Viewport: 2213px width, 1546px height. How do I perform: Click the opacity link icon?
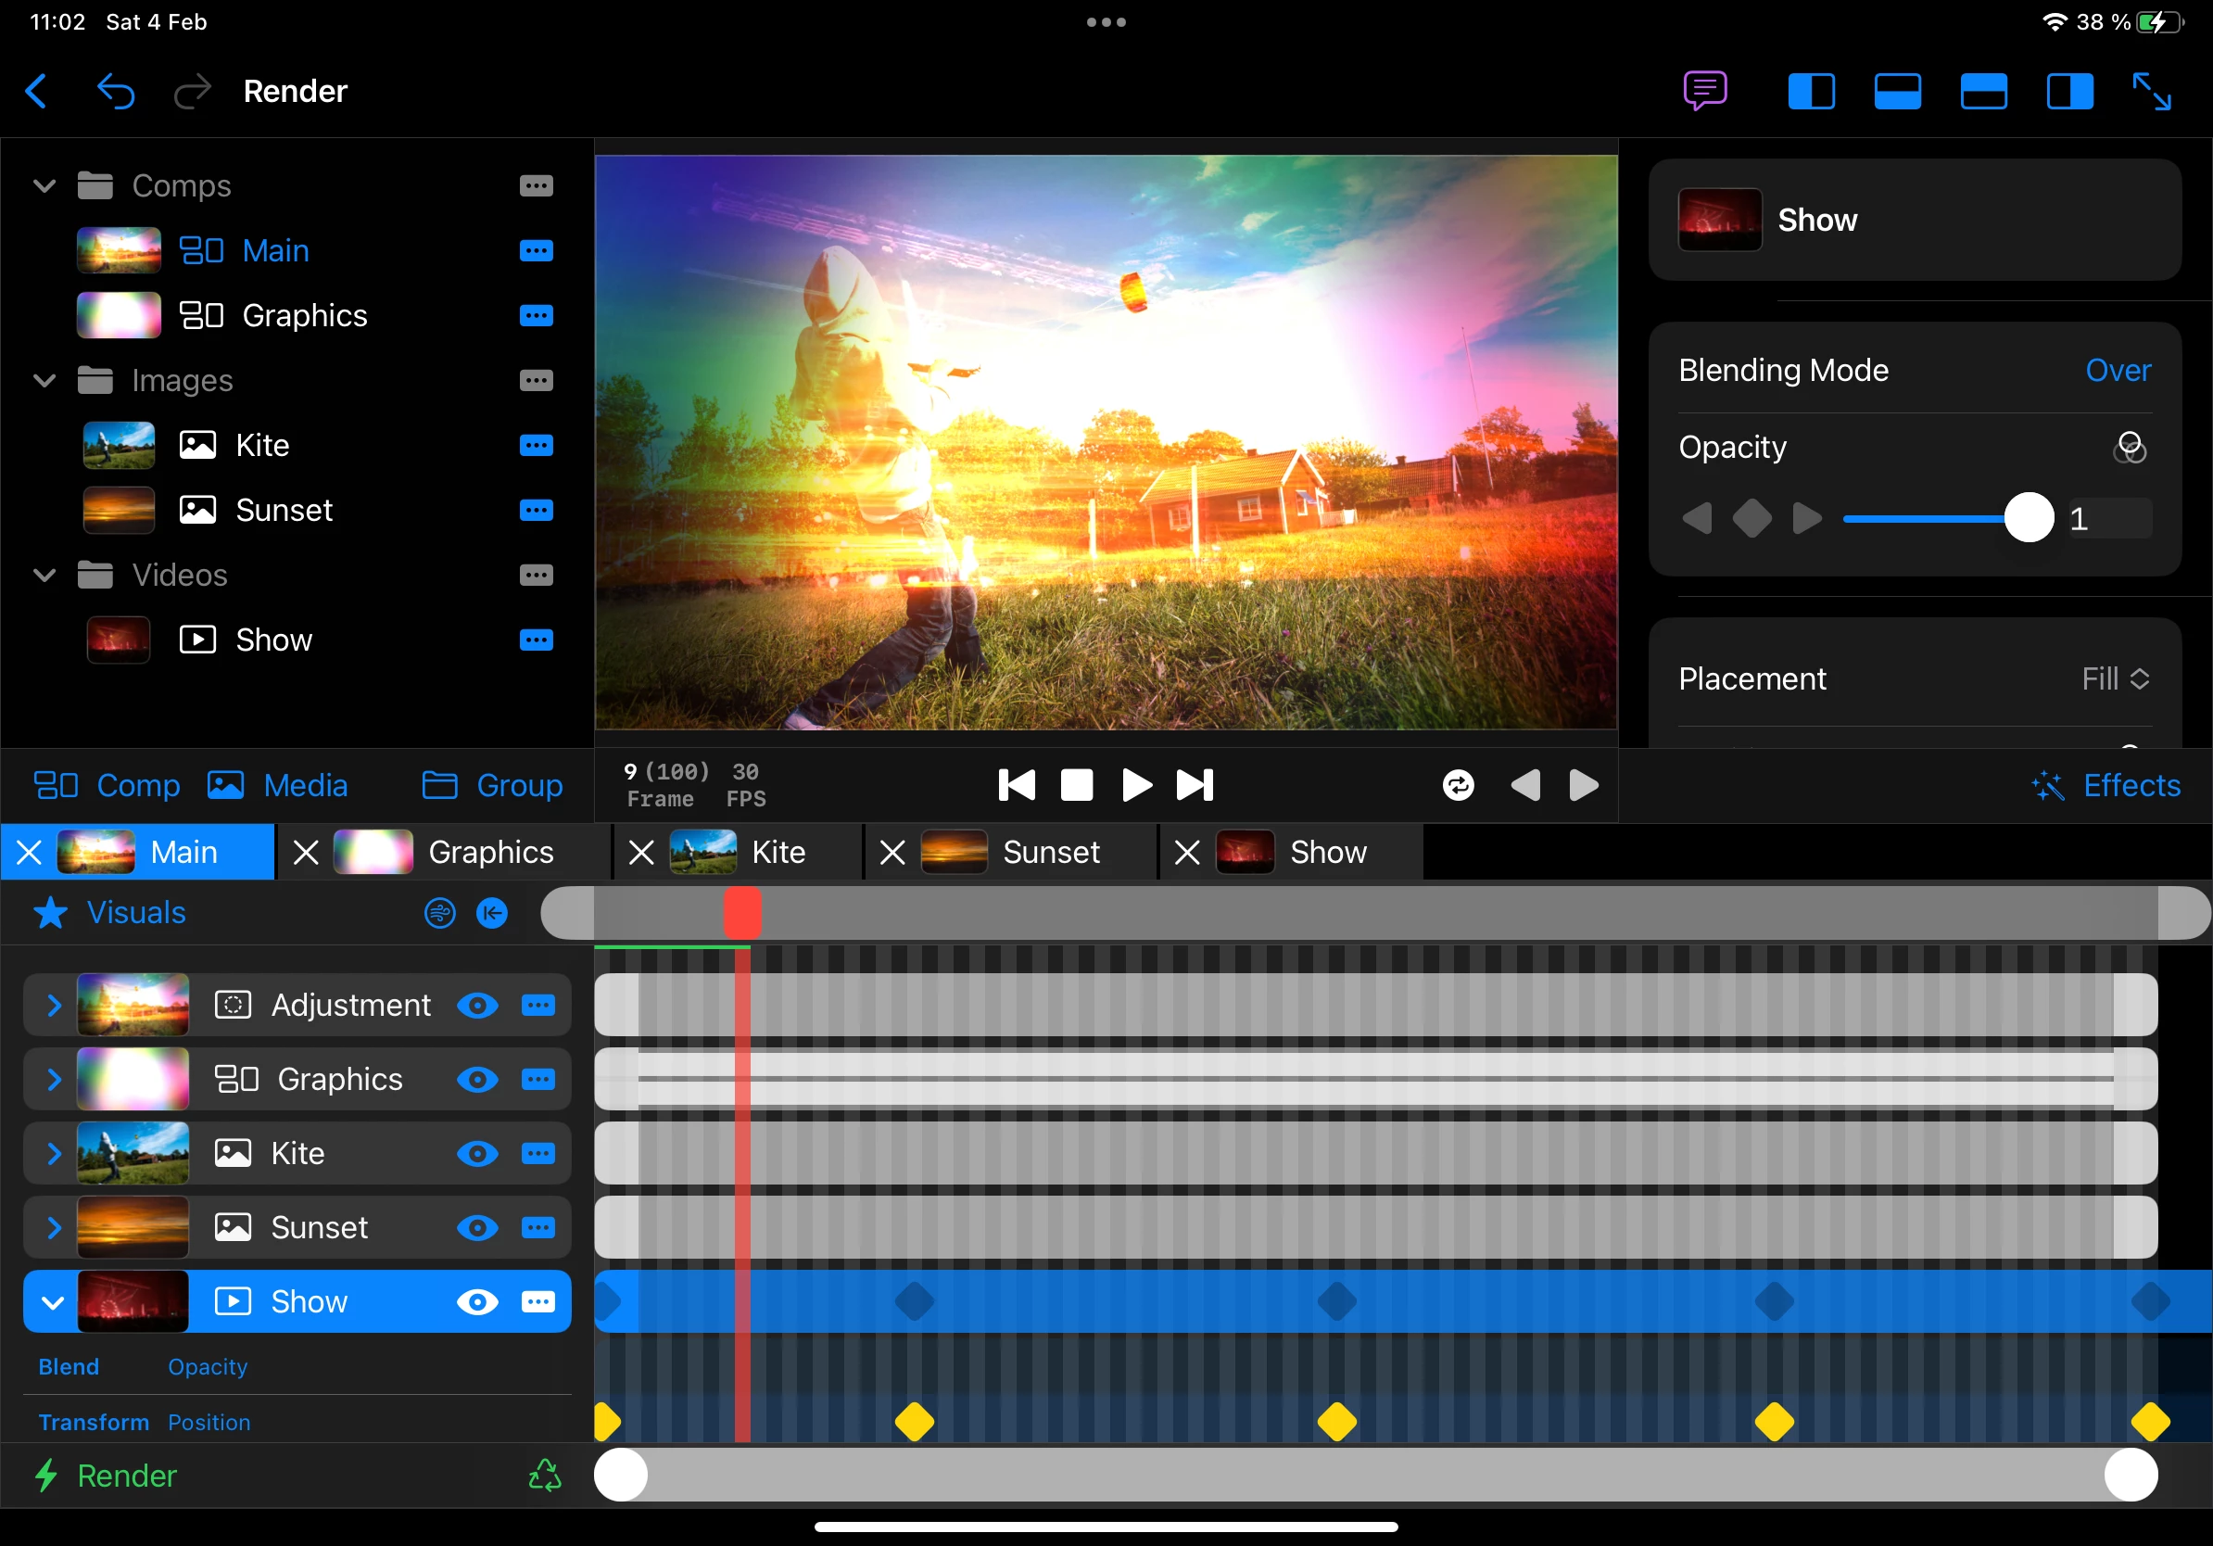(x=2130, y=448)
